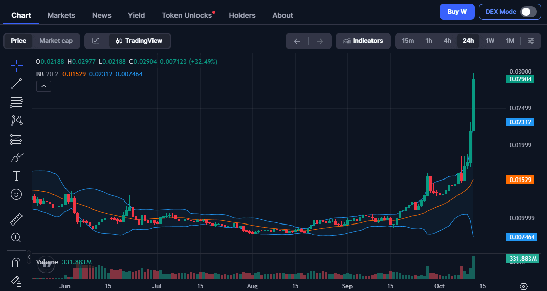The height and width of the screenshot is (291, 547).
Task: Select the 15m timeframe
Action: click(408, 41)
